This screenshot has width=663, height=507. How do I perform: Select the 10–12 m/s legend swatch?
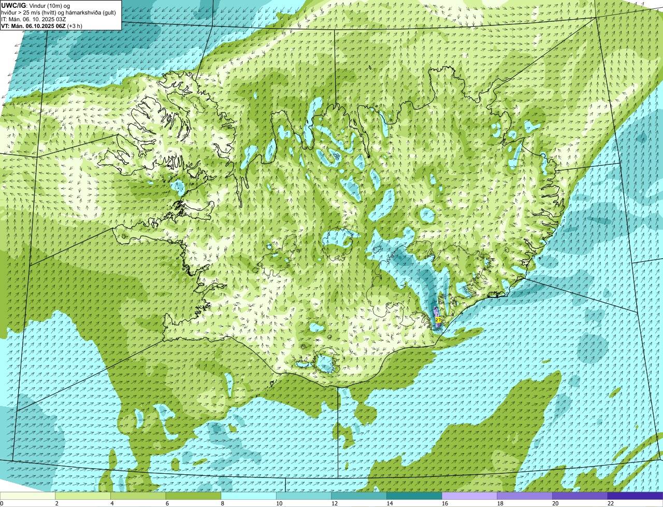coord(304,496)
